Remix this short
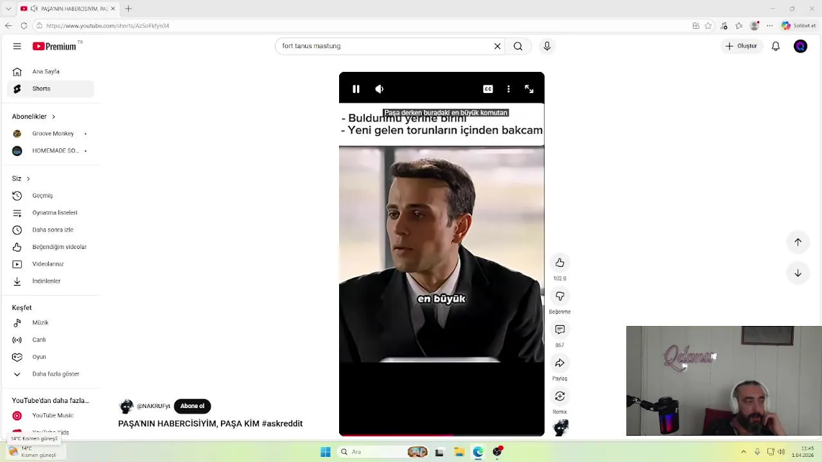The image size is (822, 462). (560, 396)
